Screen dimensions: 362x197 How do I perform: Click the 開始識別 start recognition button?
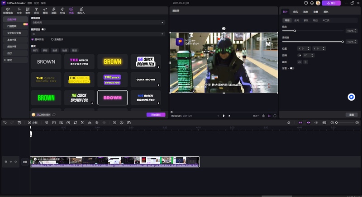coord(156,115)
